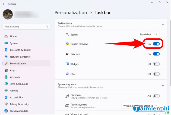The width and height of the screenshot is (171, 115).
Task: Open Gaming settings page
Action: [x=14, y=91]
